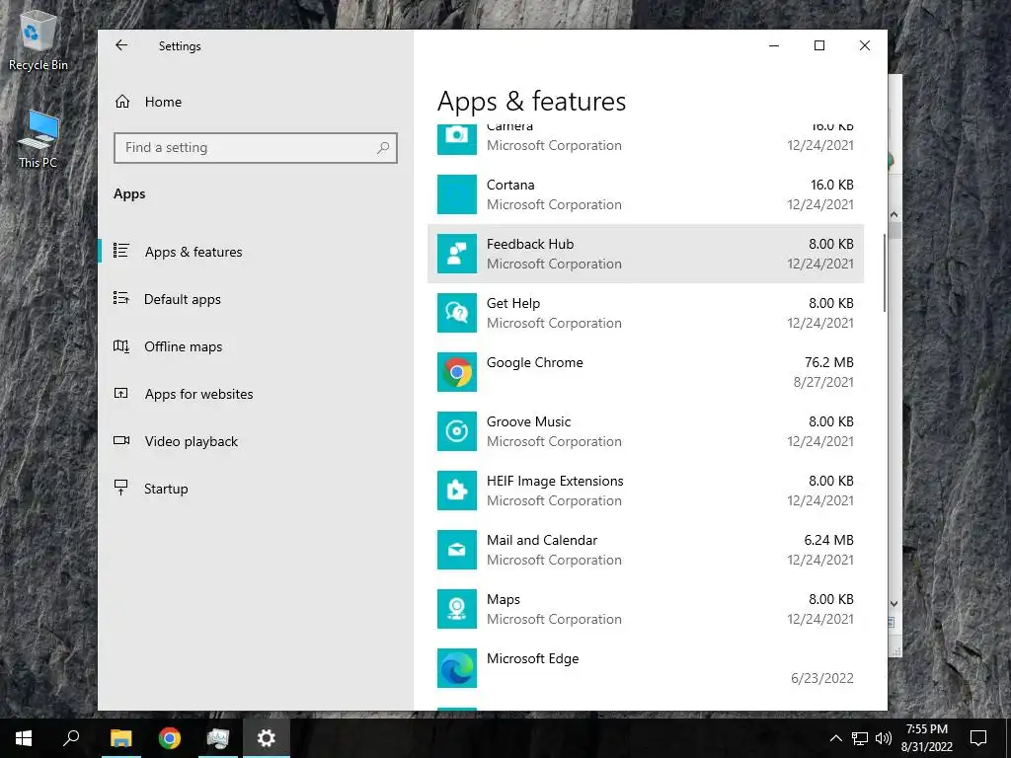Click the home icon in sidebar
This screenshot has width=1011, height=758.
121,102
